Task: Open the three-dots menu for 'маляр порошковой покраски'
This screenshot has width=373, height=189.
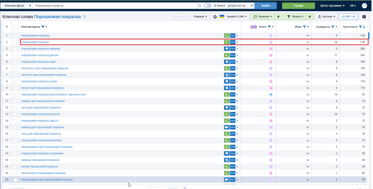Action: pyautogui.click(x=233, y=167)
